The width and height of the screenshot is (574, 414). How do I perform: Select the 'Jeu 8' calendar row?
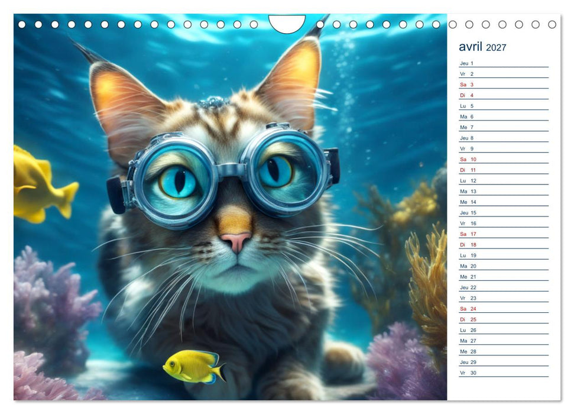pyautogui.click(x=503, y=138)
